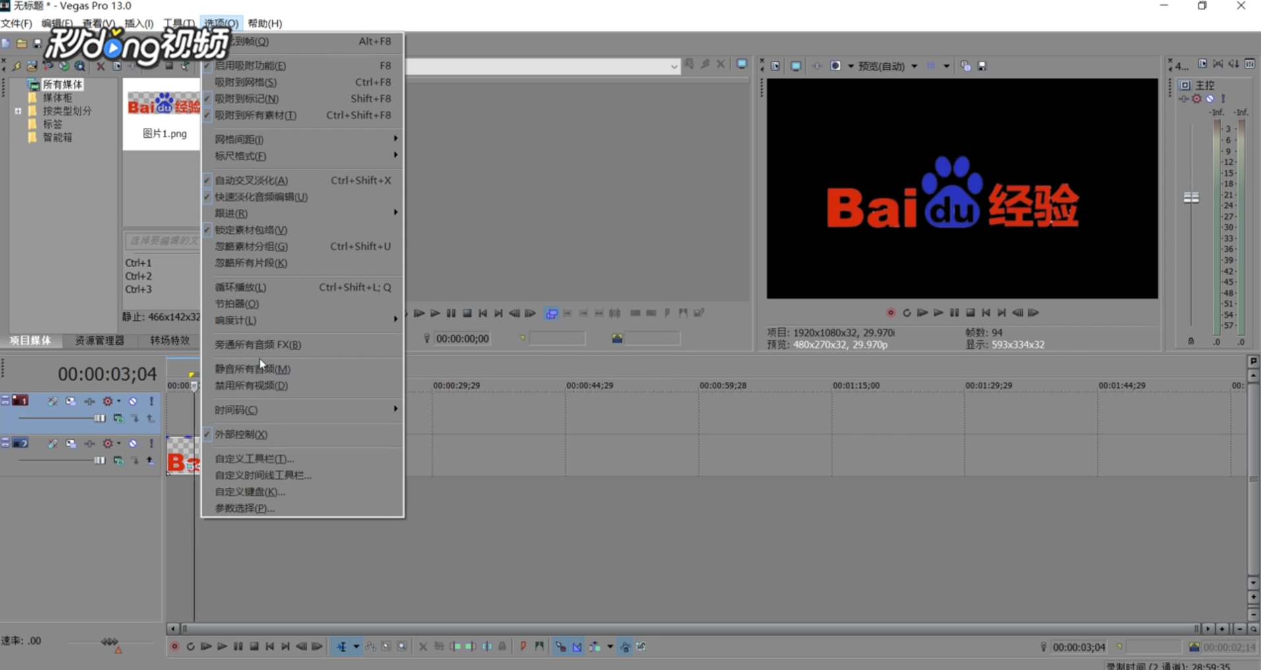This screenshot has width=1261, height=670.
Task: Expand 网格间距(I) submenu
Action: coord(303,139)
